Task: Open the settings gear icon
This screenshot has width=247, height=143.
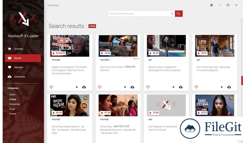Action: [212, 5]
